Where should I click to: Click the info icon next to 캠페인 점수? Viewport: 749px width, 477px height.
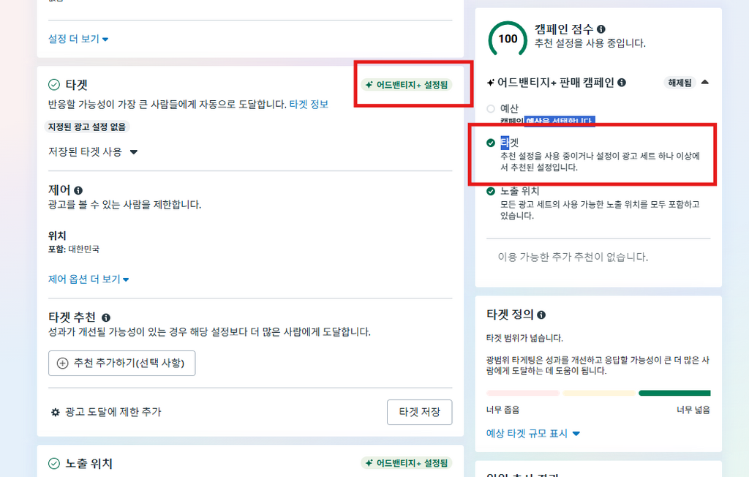click(x=601, y=29)
